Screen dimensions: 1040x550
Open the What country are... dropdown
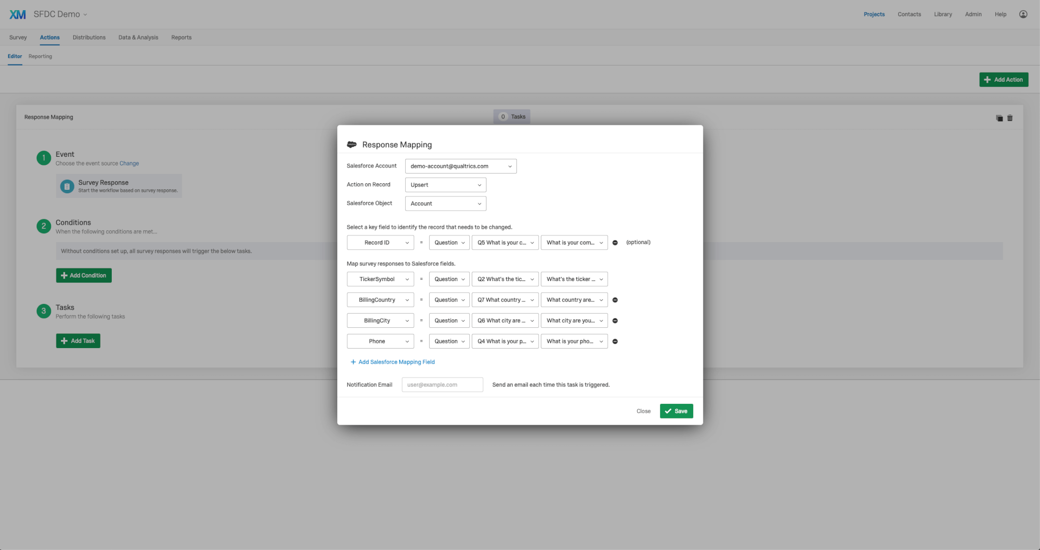(574, 300)
